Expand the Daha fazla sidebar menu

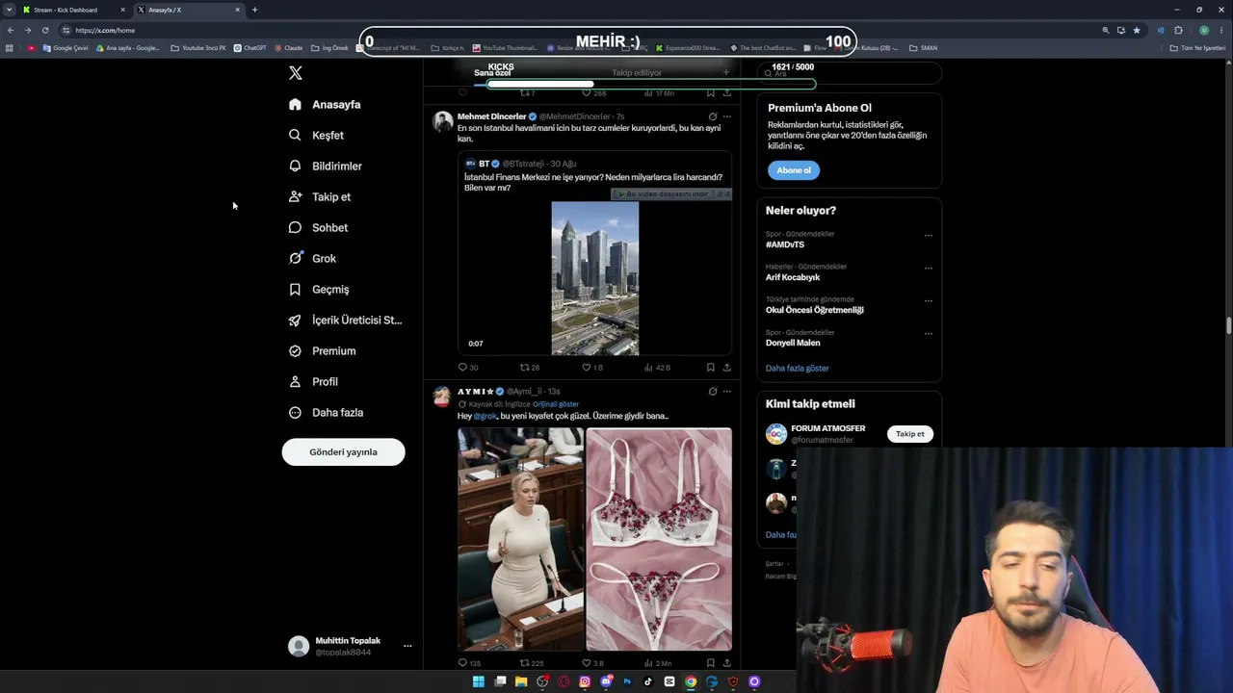pyautogui.click(x=326, y=412)
